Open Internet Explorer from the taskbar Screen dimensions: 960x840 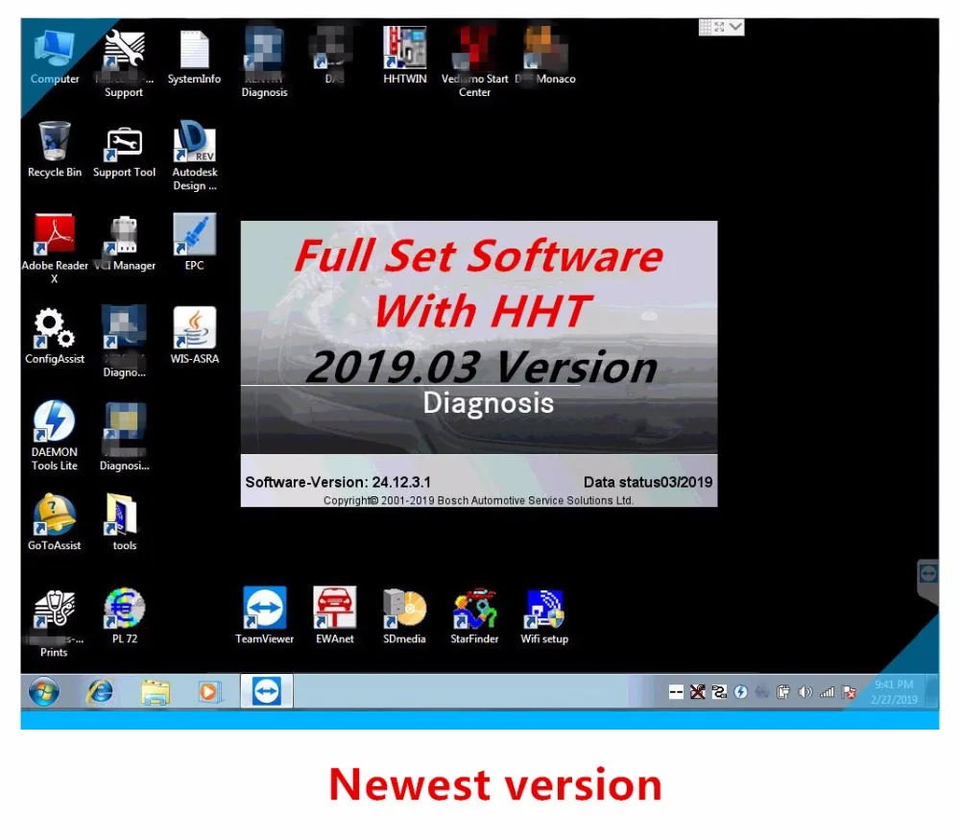point(100,692)
